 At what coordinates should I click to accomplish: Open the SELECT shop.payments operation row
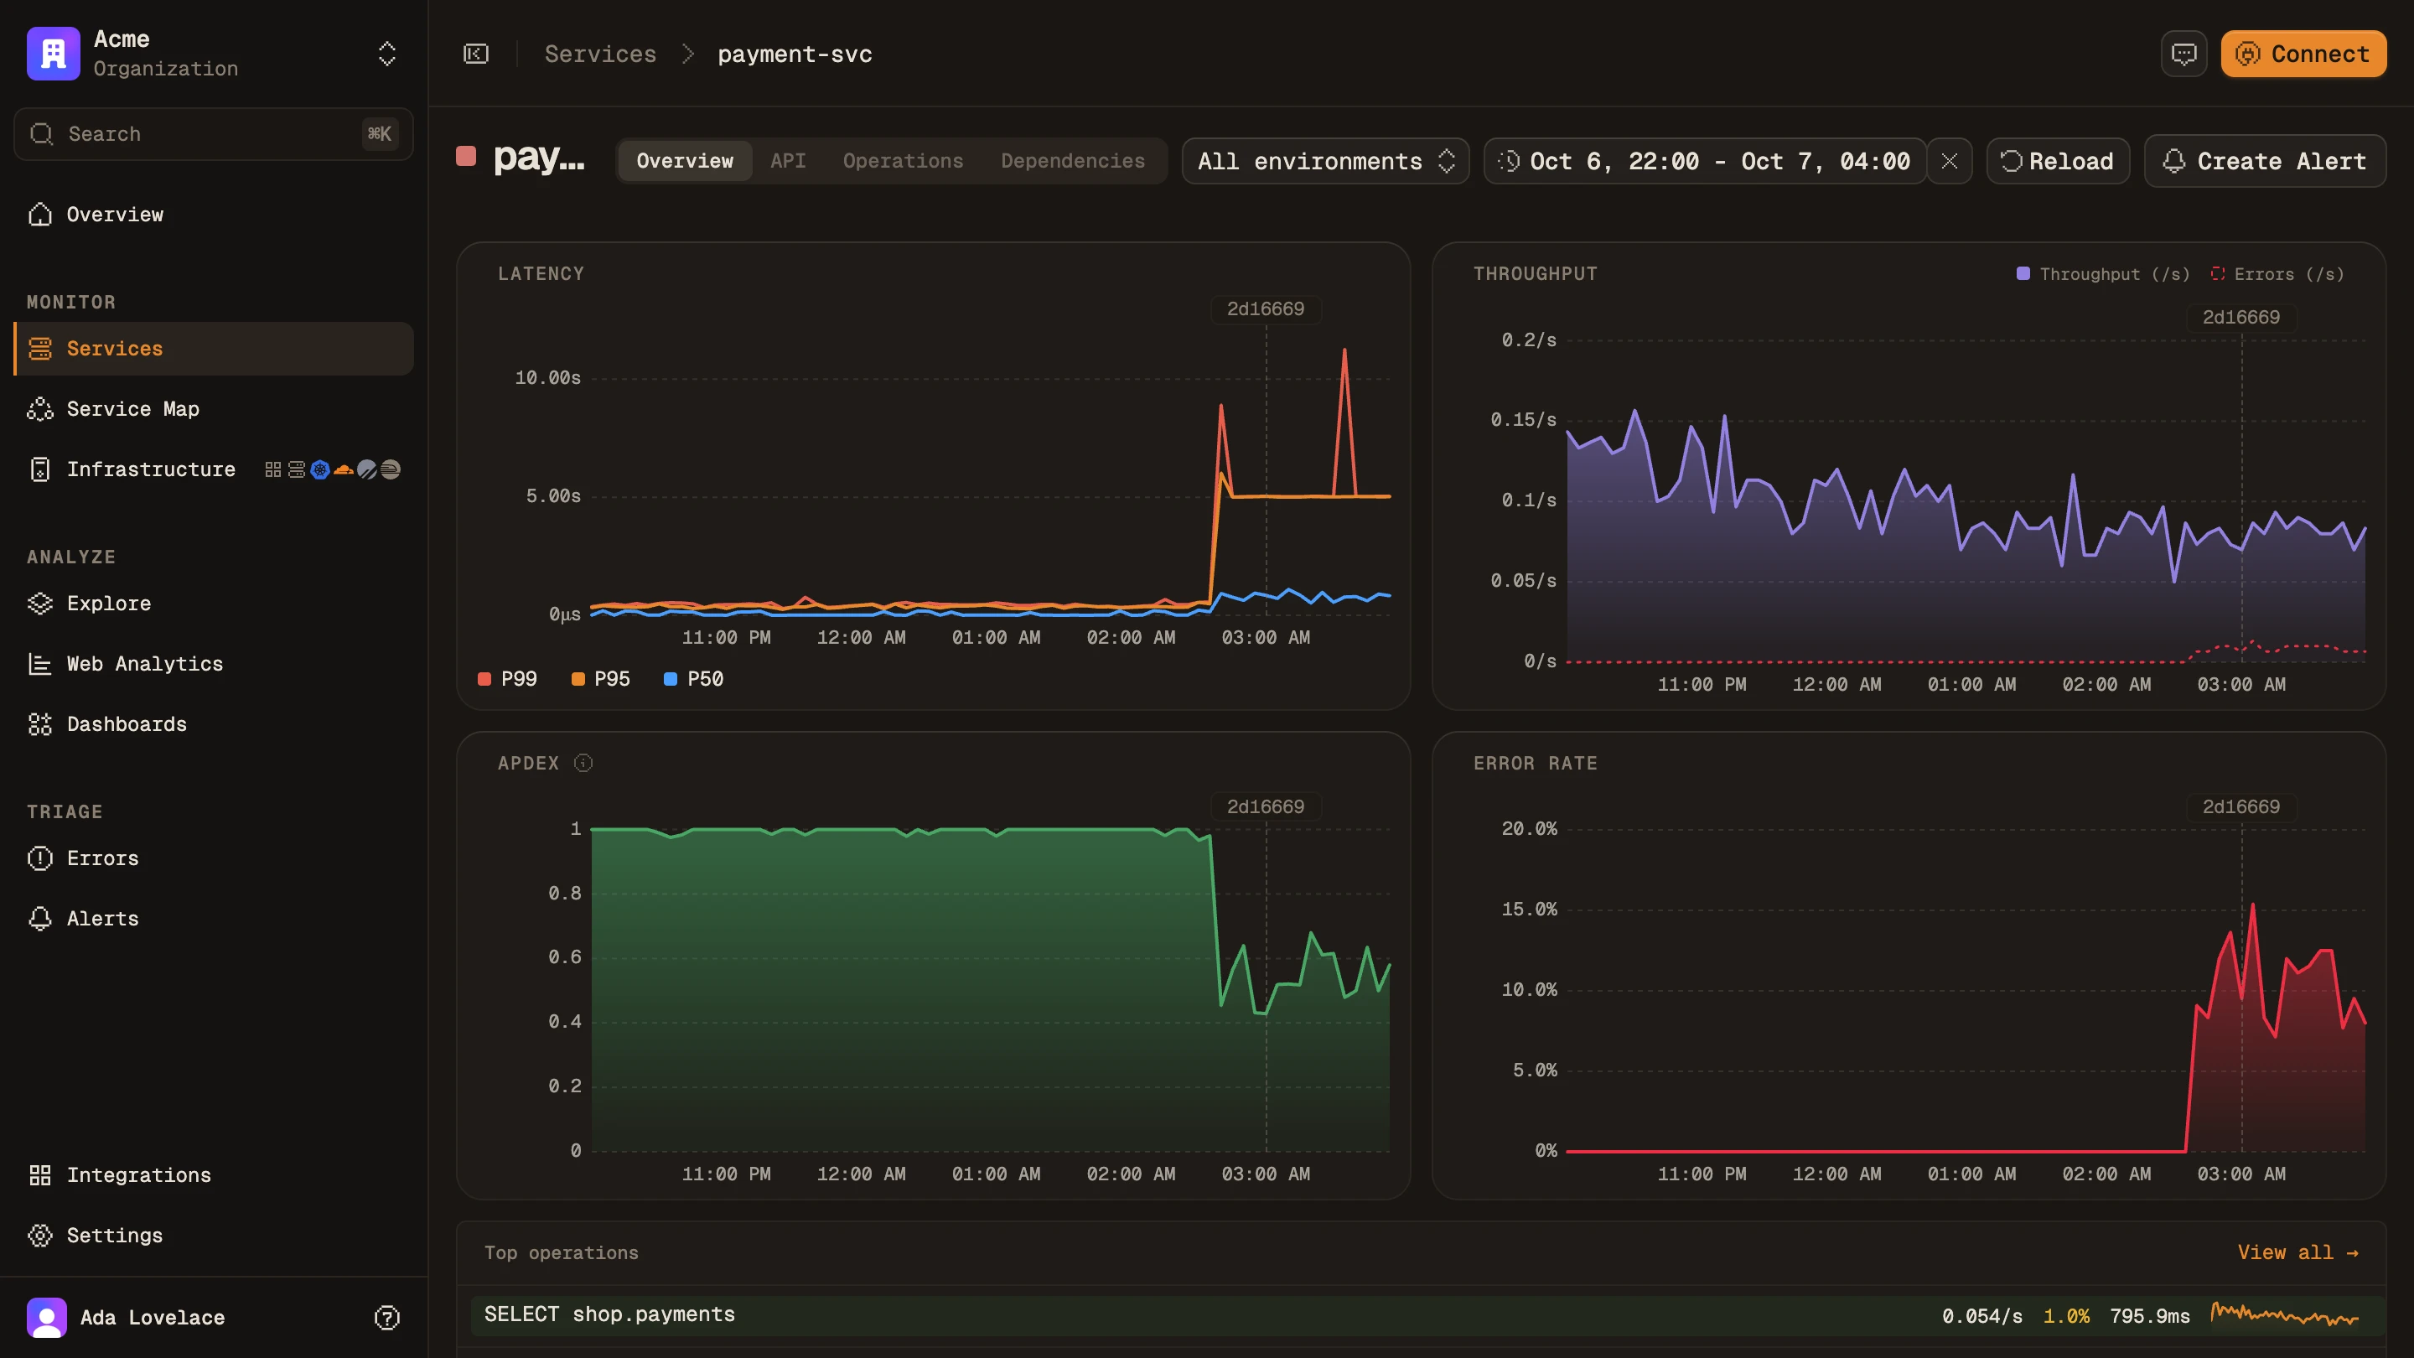point(1428,1316)
